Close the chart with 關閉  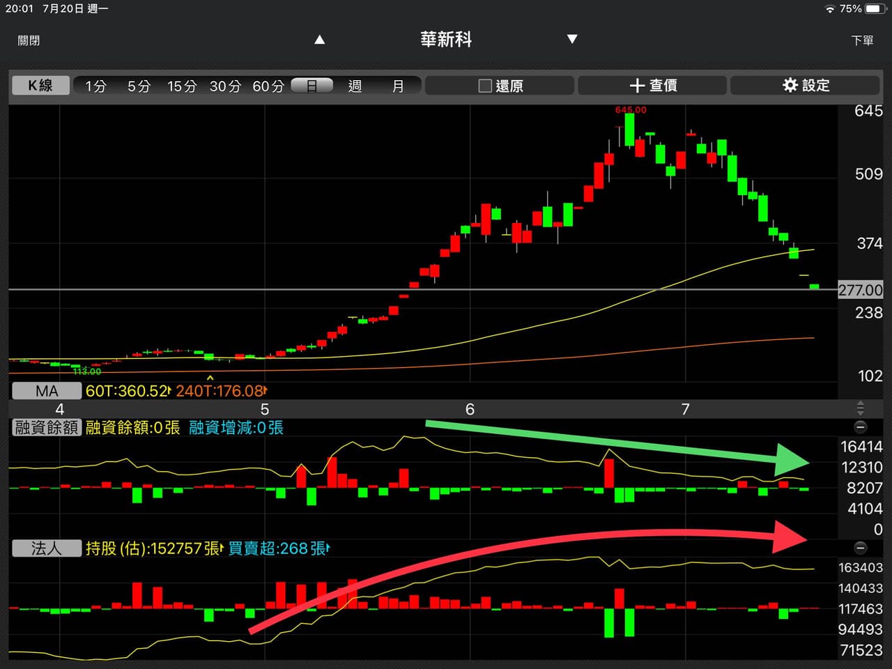point(29,40)
